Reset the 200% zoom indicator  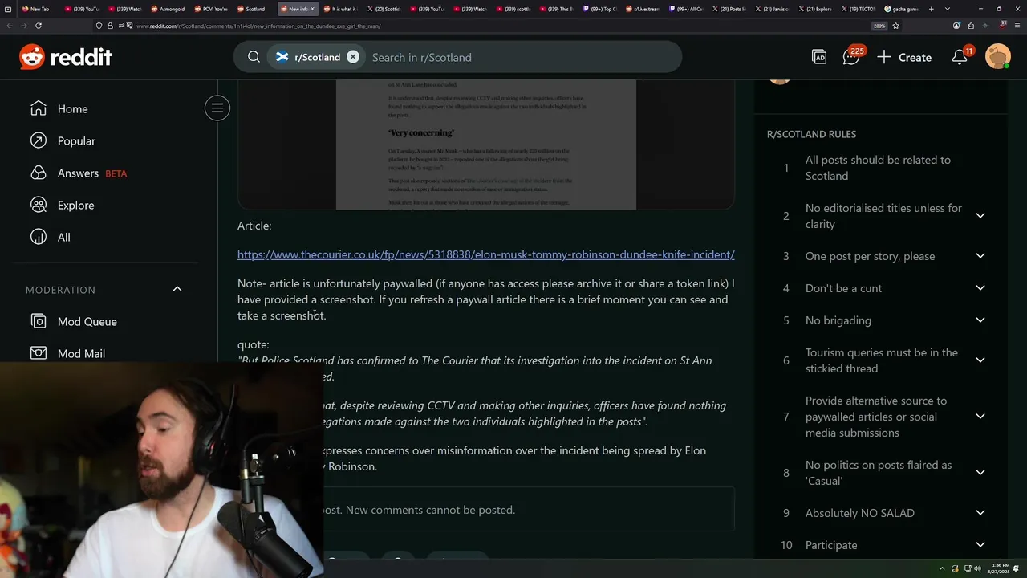[879, 26]
